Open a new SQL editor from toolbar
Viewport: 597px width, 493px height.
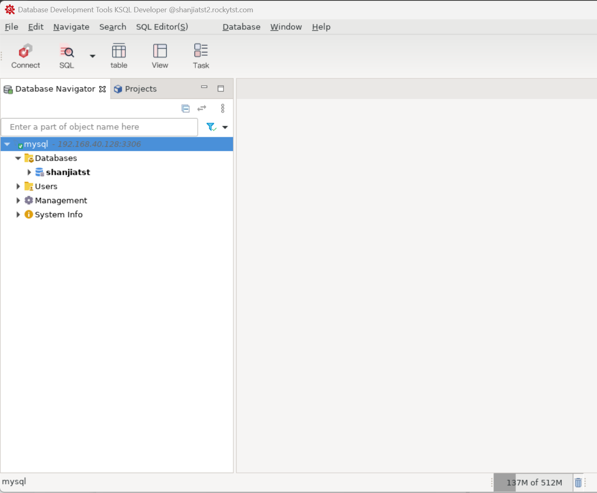pos(67,56)
